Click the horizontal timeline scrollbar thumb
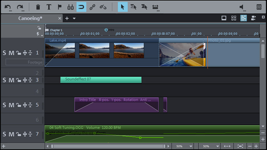This screenshot has width=267, height=150. (x=108, y=146)
